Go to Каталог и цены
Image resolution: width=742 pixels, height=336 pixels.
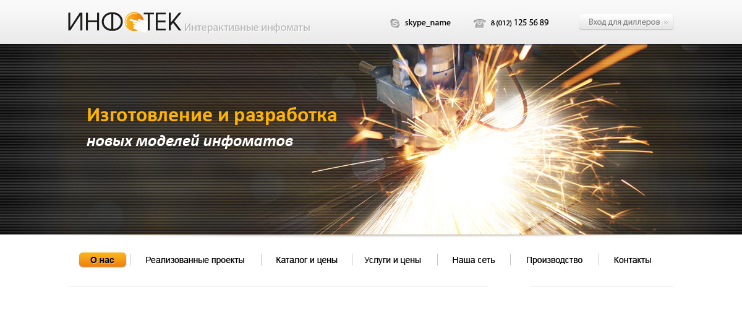(307, 260)
